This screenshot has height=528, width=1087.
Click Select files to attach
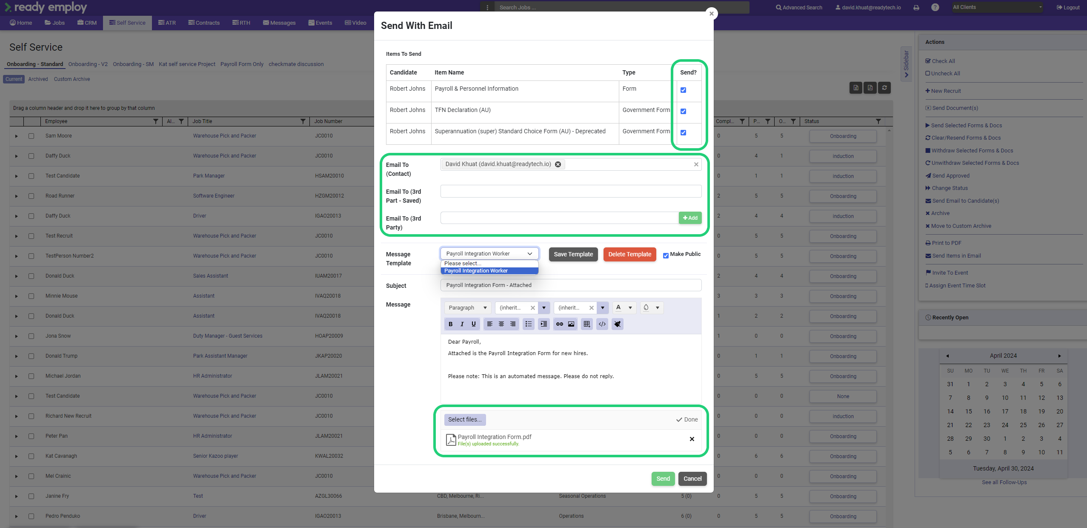coord(465,419)
